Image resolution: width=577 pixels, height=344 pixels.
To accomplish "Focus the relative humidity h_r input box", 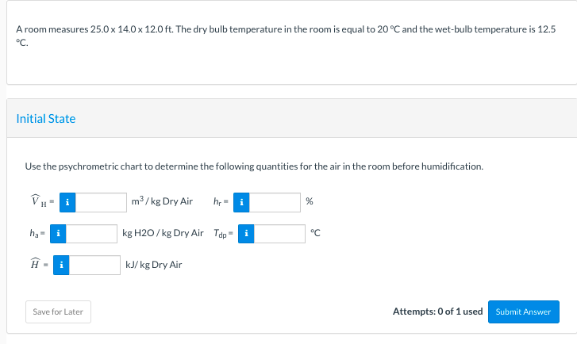I will coord(276,202).
